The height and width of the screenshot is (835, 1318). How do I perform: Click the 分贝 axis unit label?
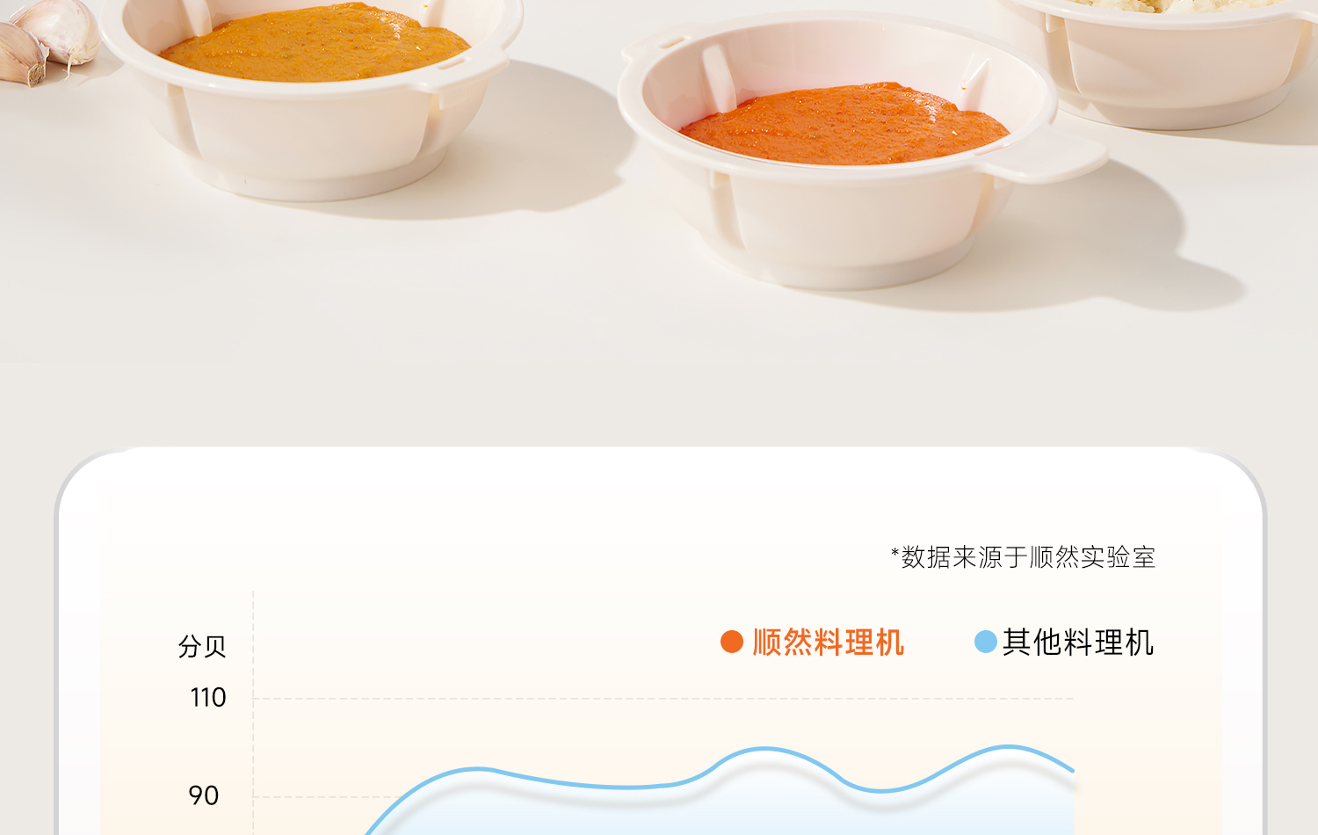tap(202, 646)
